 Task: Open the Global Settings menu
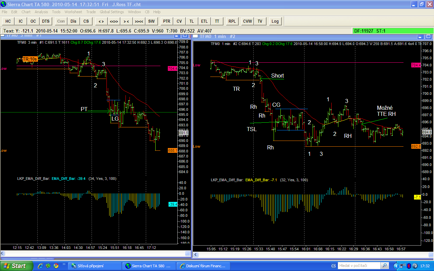click(112, 12)
